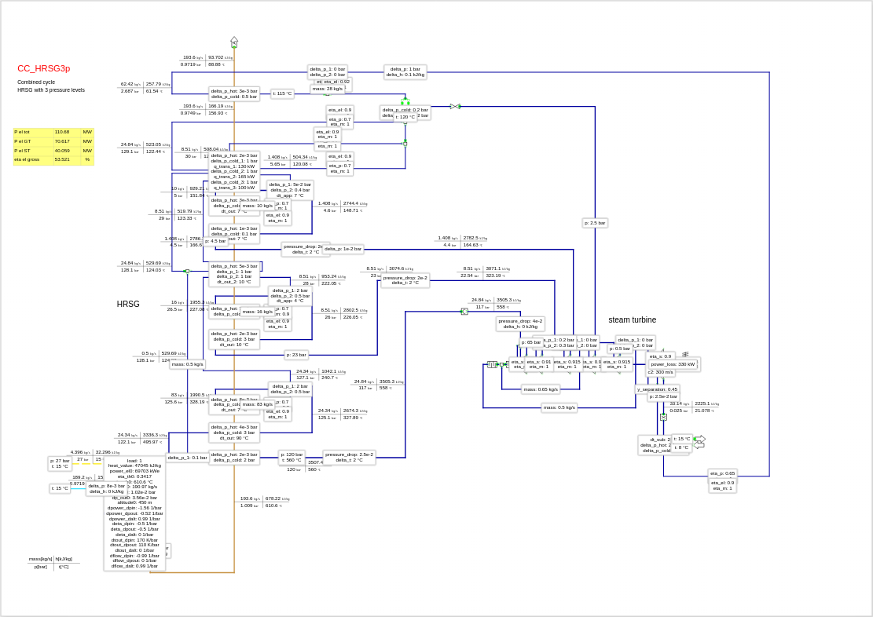Viewport: 873px width, 617px height.
Task: Select the HRSG section label
Action: pyautogui.click(x=128, y=304)
